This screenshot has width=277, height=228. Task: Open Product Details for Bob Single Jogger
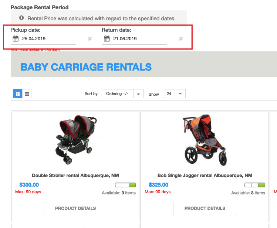point(205,208)
